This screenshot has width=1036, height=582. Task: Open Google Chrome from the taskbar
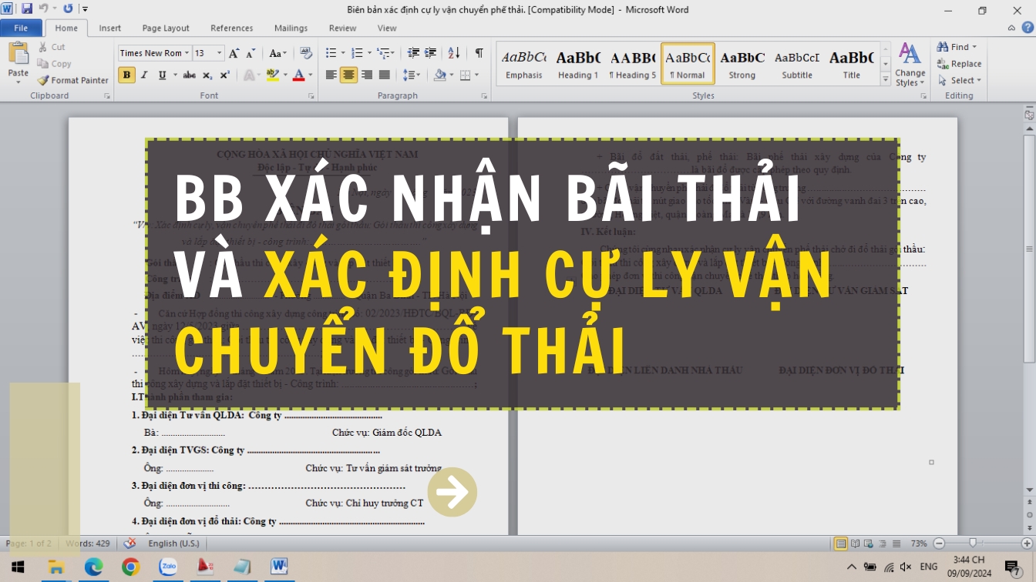[x=131, y=567]
